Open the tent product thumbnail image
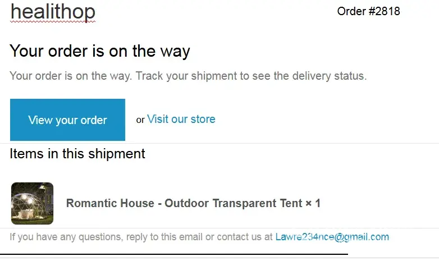Screen dimensions: 439x261 point(32,203)
